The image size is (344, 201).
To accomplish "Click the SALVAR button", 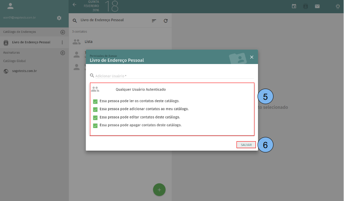I will click(x=246, y=145).
